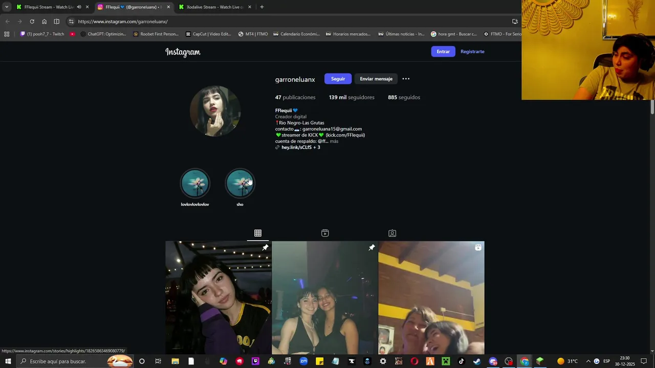Viewport: 655px width, 368px height.
Task: Open Roobet First Person bookmark
Action: [x=156, y=34]
